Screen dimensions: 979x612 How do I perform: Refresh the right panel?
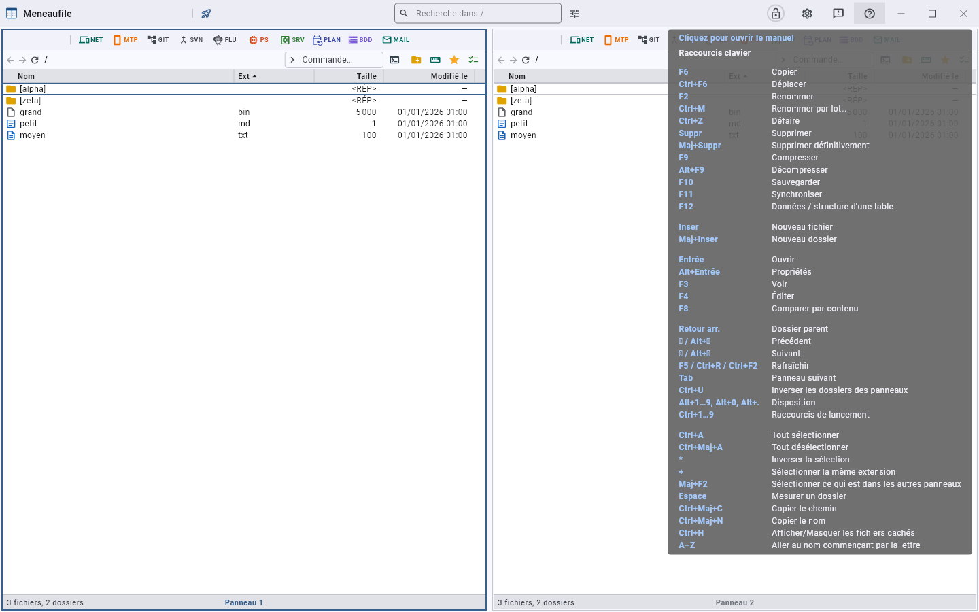[526, 60]
